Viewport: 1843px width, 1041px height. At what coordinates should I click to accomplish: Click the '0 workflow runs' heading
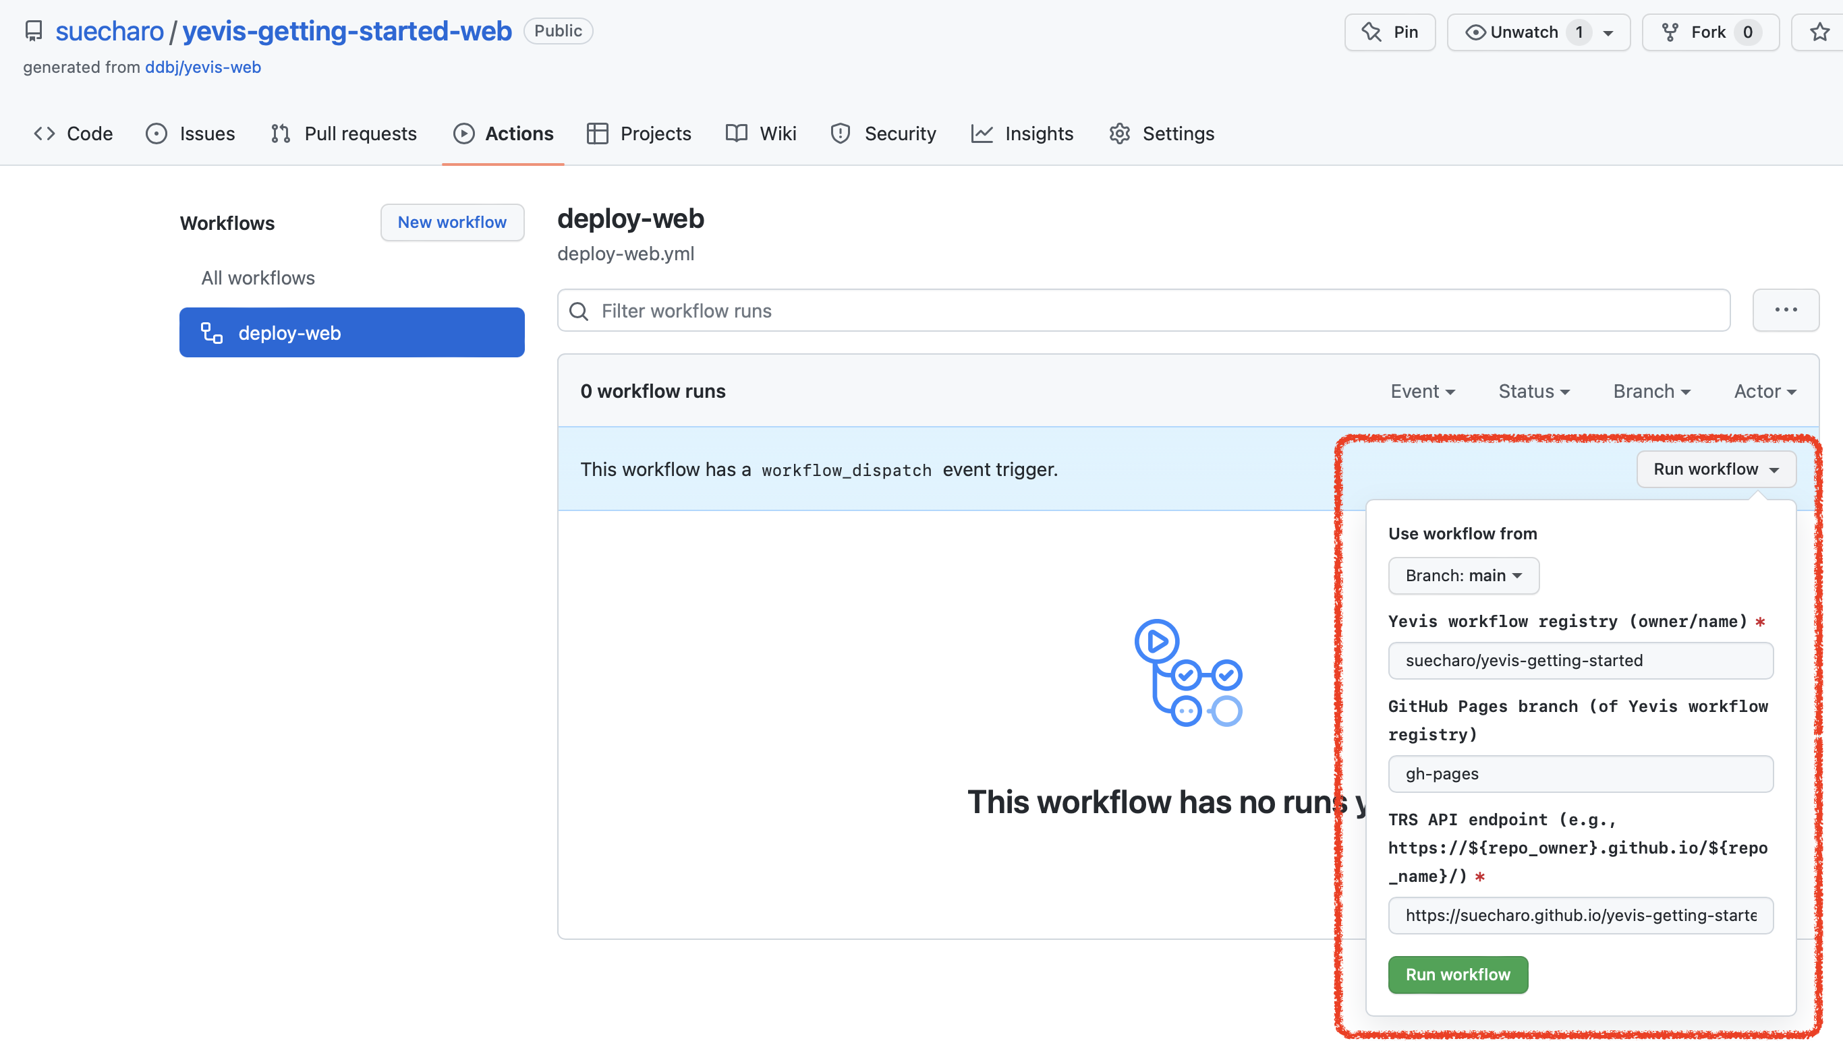point(652,392)
